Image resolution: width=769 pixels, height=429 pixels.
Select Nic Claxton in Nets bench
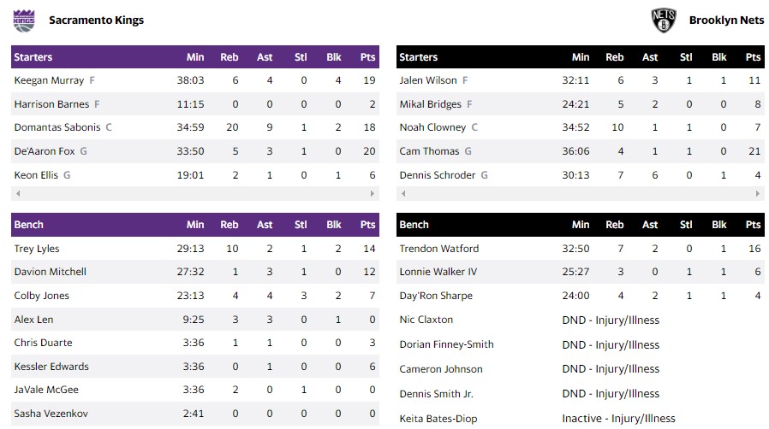426,320
